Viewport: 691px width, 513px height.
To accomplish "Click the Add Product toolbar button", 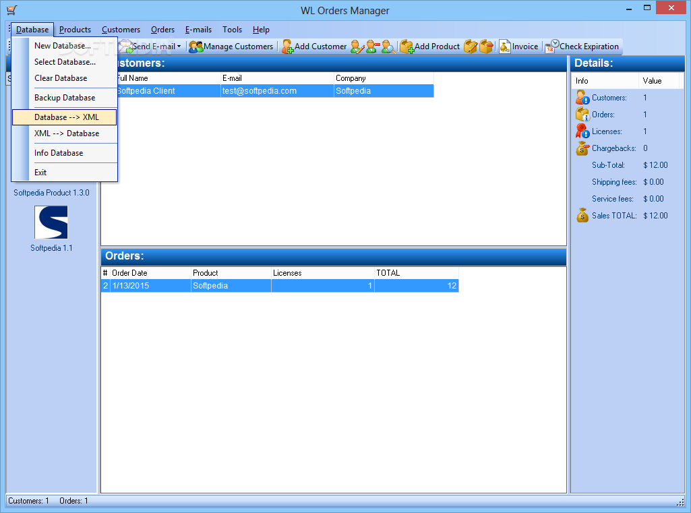I will point(429,47).
